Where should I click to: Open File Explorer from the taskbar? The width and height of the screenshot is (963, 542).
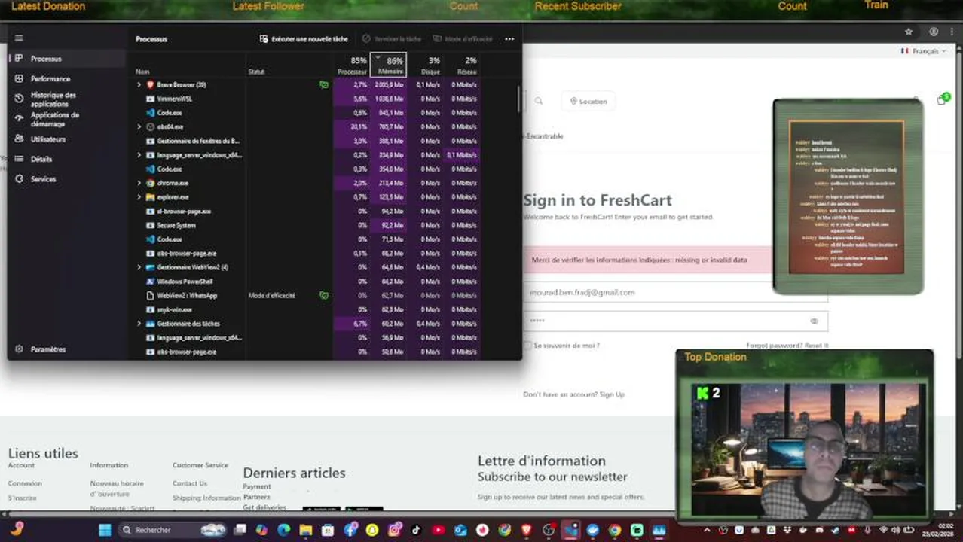305,530
